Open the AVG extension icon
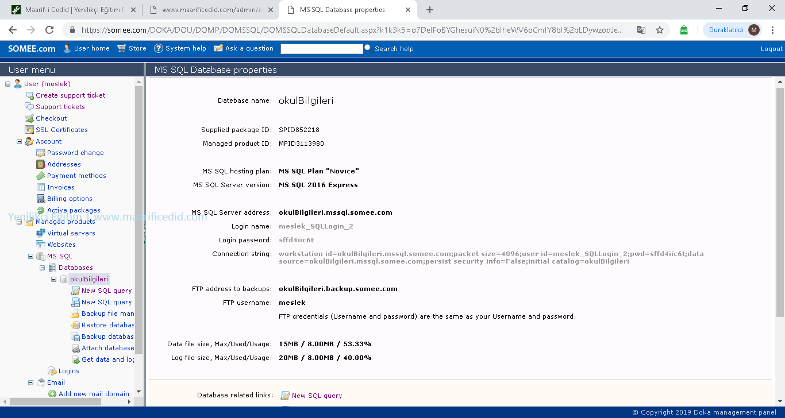The width and height of the screenshot is (785, 418). click(x=684, y=30)
